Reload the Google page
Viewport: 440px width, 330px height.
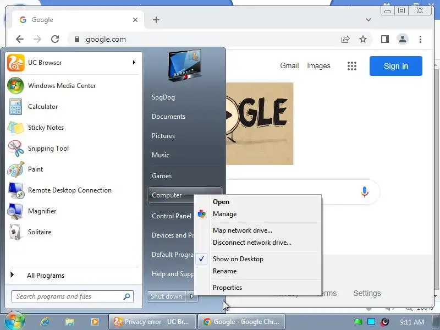pyautogui.click(x=55, y=39)
